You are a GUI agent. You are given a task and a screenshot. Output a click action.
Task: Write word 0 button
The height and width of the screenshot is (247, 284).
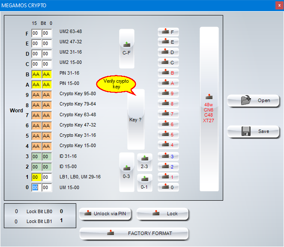point(168,187)
